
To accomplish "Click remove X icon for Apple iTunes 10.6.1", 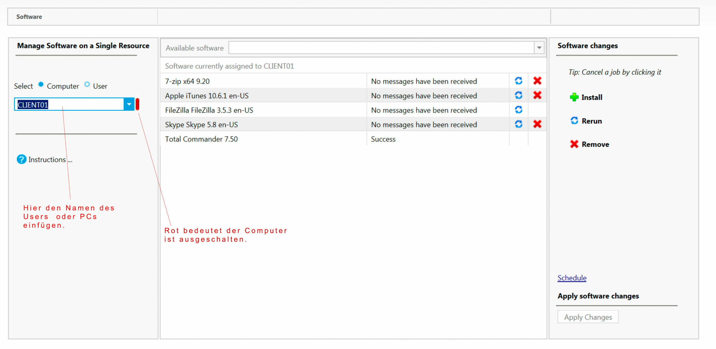I will 537,95.
